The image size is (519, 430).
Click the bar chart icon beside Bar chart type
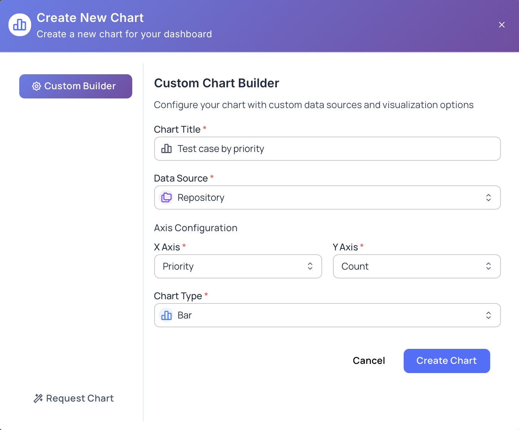166,315
